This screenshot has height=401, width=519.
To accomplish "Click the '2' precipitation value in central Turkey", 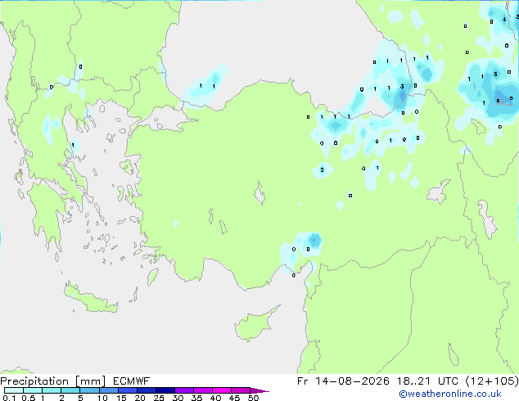I will (x=322, y=169).
